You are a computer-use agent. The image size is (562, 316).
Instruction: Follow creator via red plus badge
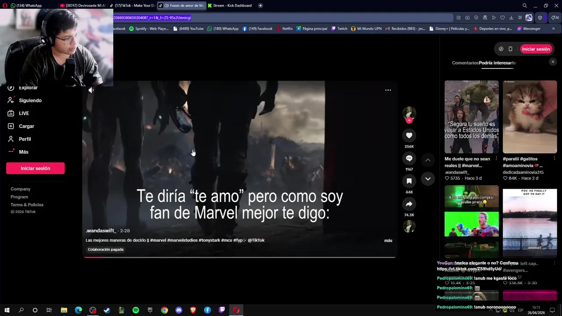point(409,120)
